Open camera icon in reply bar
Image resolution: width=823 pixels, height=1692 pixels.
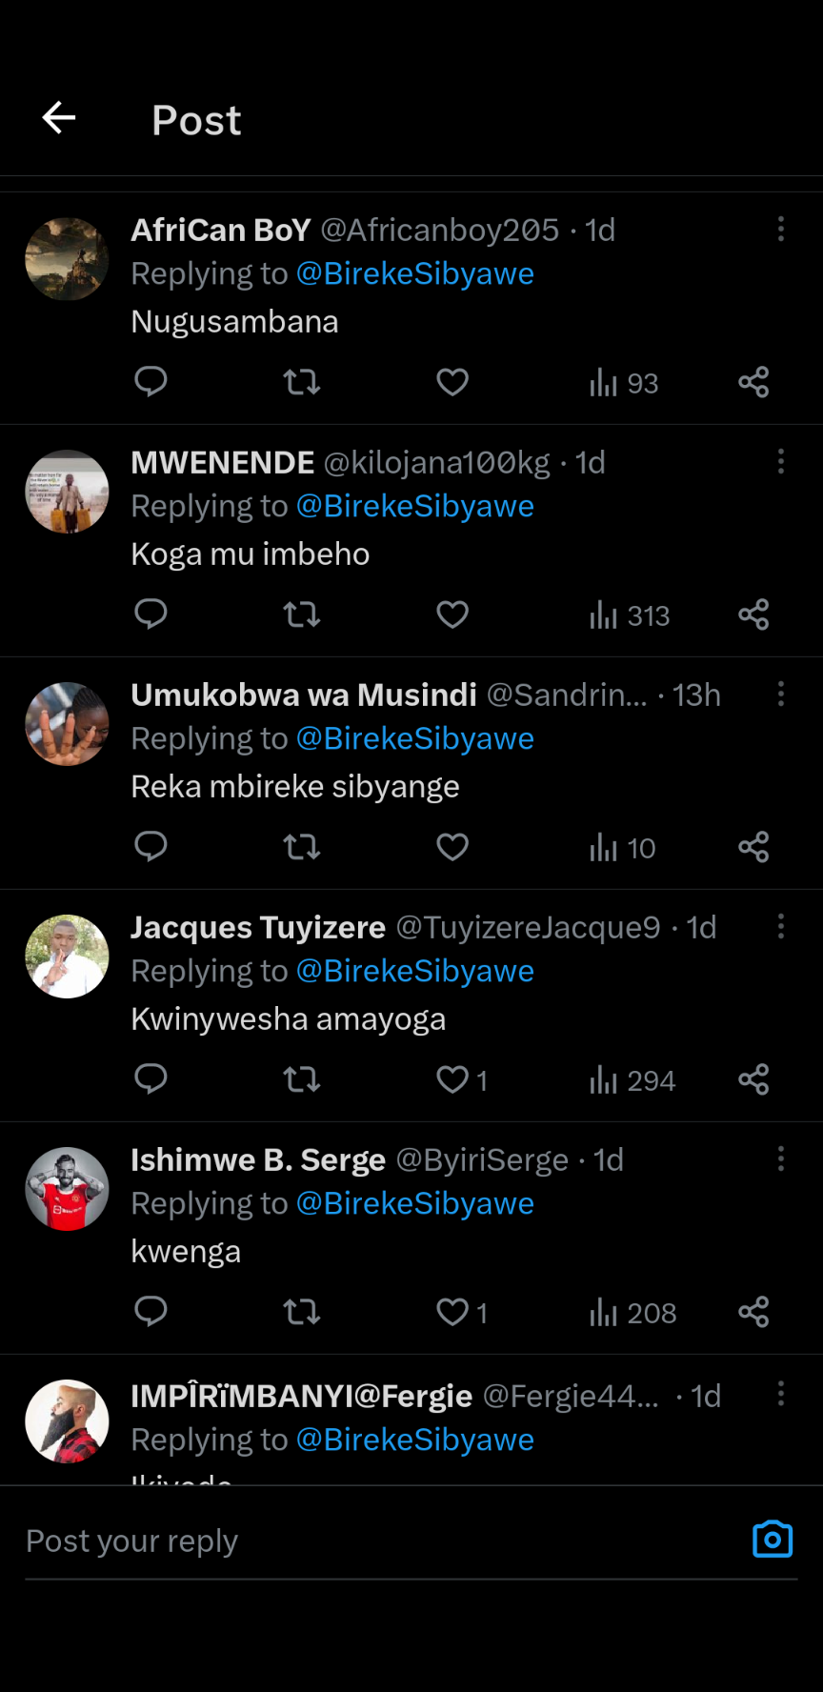773,1540
